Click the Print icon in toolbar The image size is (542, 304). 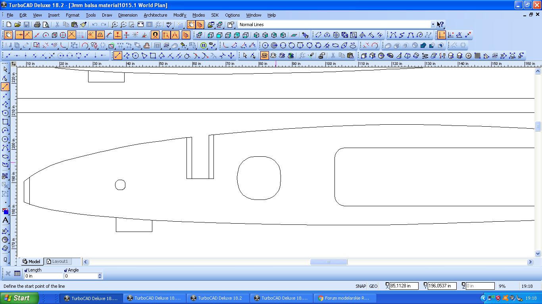click(x=37, y=25)
